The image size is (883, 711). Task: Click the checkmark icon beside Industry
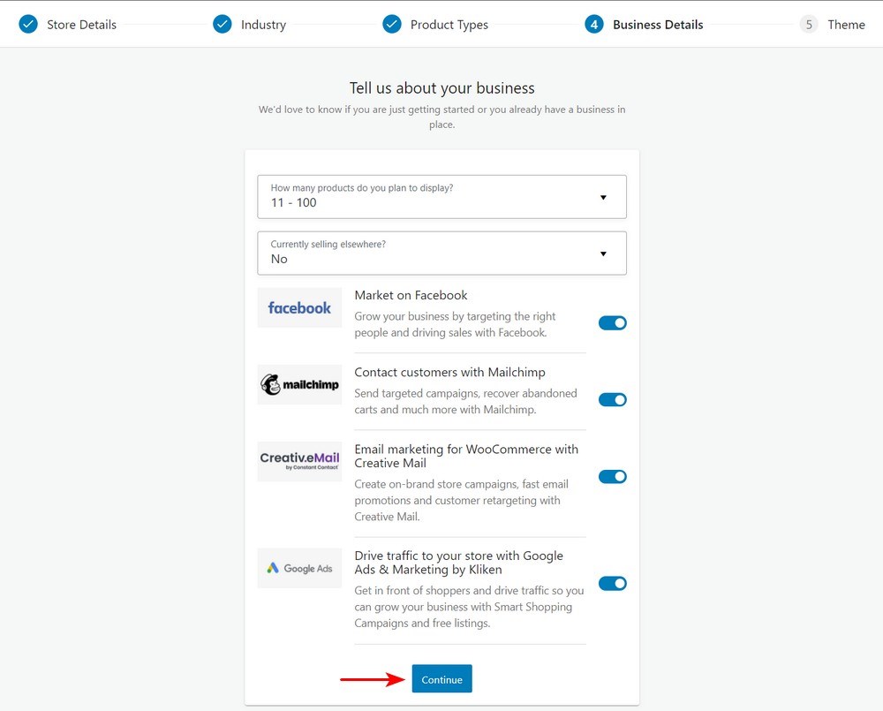click(x=222, y=24)
